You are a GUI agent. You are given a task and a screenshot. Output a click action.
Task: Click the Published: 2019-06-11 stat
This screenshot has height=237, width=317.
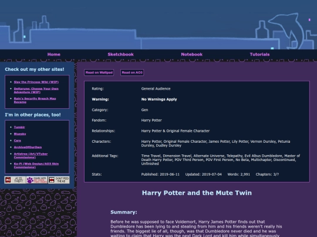160,174
